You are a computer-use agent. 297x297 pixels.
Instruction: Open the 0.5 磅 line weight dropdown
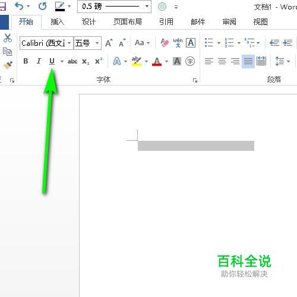(x=147, y=7)
